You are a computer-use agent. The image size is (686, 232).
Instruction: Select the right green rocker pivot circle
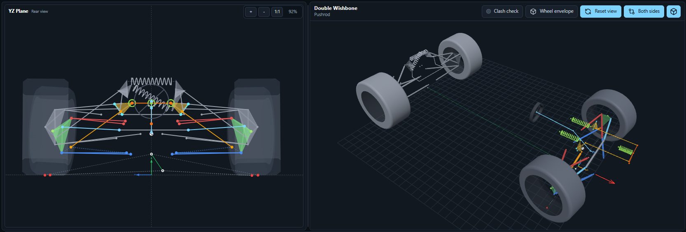[171, 103]
